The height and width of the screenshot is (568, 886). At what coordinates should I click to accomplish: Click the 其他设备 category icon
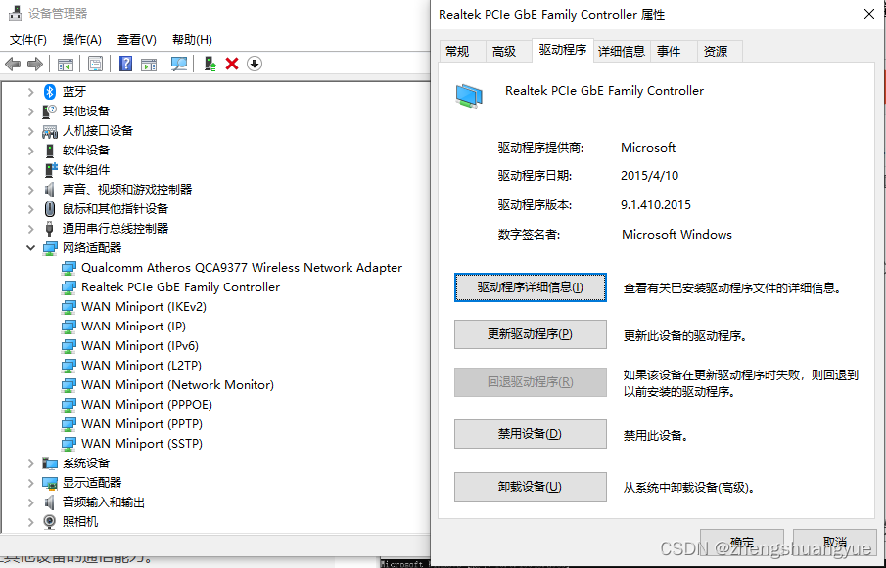pos(50,111)
